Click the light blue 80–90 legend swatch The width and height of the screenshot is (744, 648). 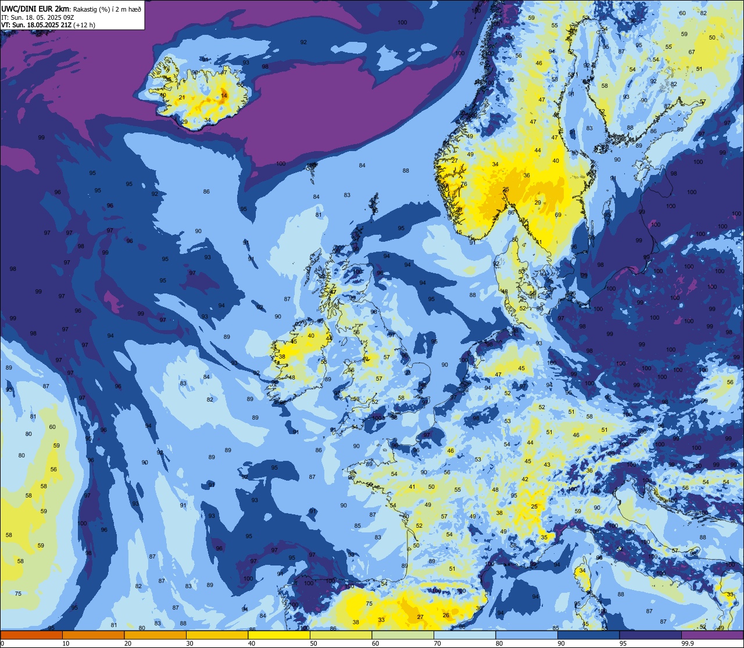(527, 635)
